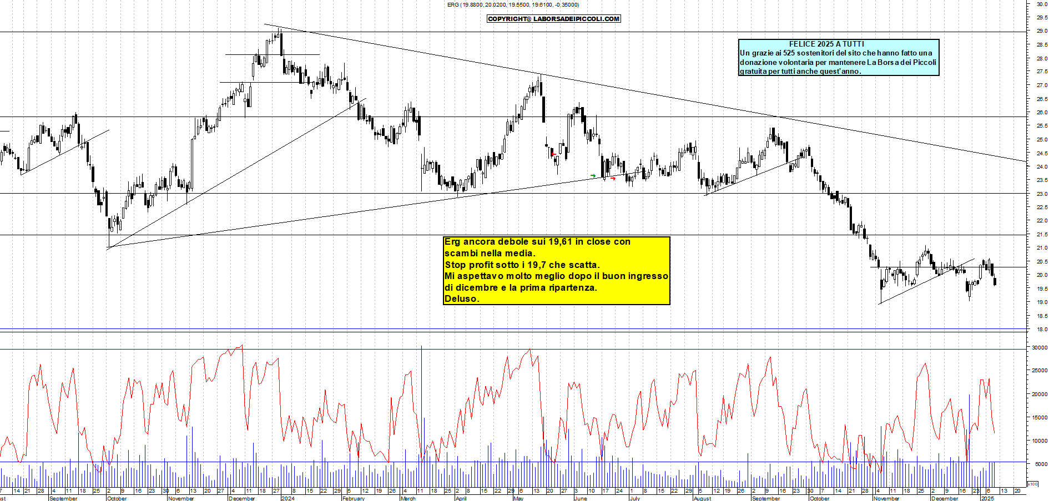Click the 30000 volume axis label
Screen dimensions: 1049x501
coord(1040,347)
